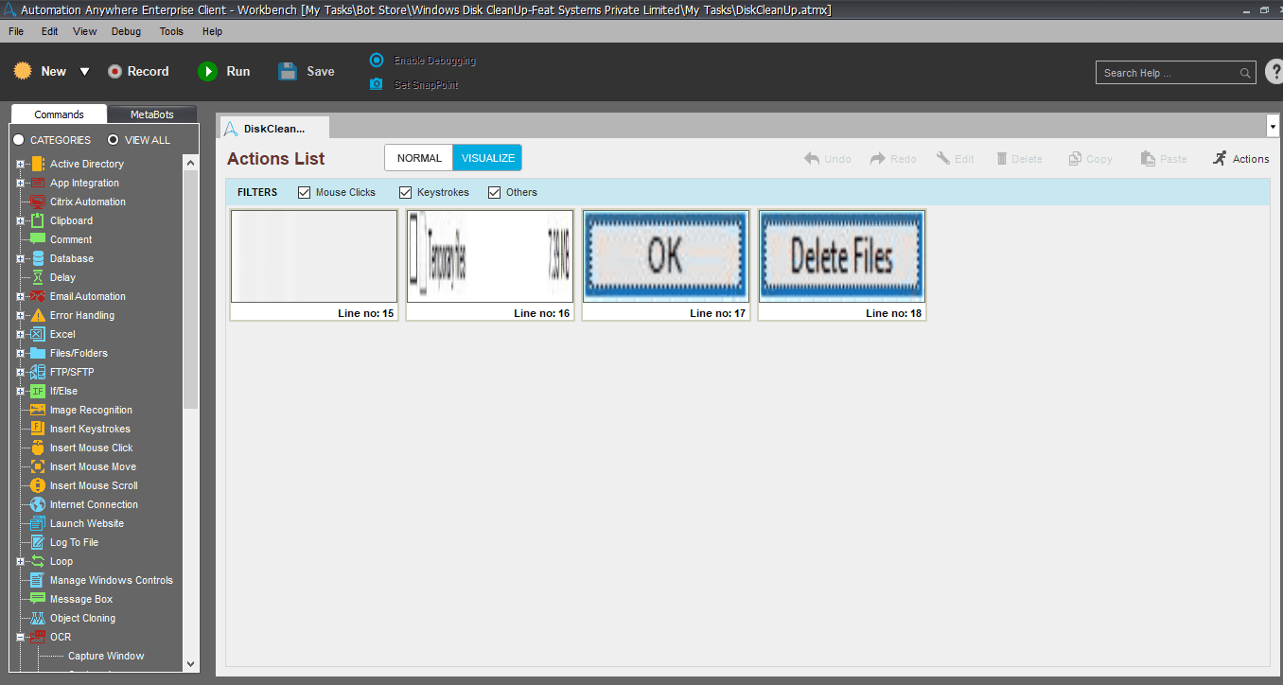Image resolution: width=1283 pixels, height=685 pixels.
Task: Click the scroll down arrow in commands list
Action: (x=191, y=664)
